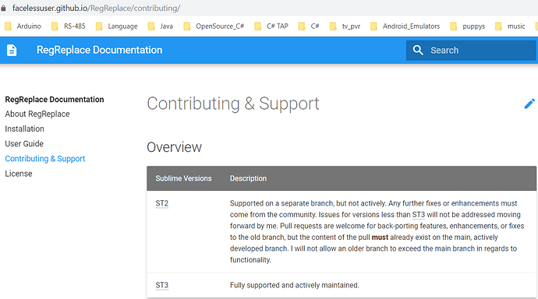The image size is (538, 299).
Task: Open the music bookmark folder
Action: click(x=510, y=26)
